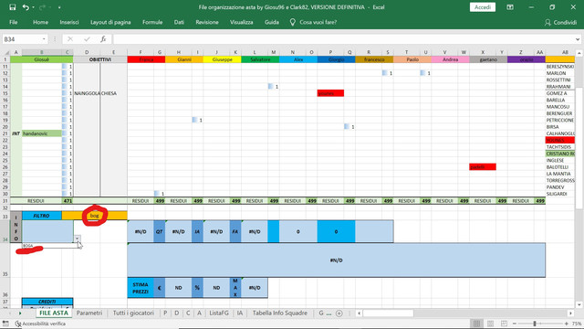Click the STIMA PREZZI cell
This screenshot has width=584, height=329.
pos(141,288)
